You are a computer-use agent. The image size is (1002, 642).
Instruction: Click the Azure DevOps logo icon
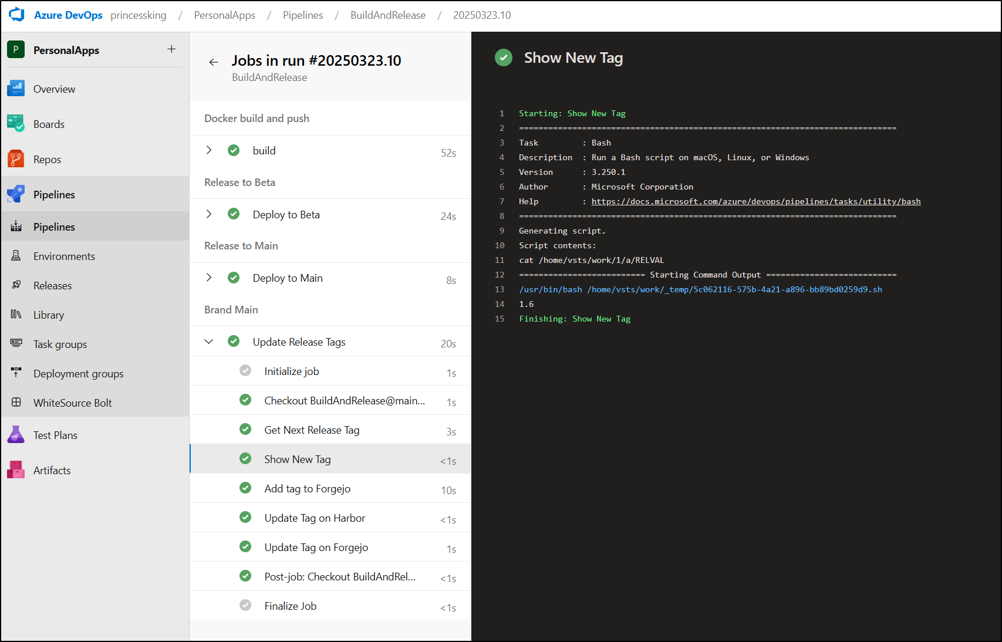[x=16, y=15]
